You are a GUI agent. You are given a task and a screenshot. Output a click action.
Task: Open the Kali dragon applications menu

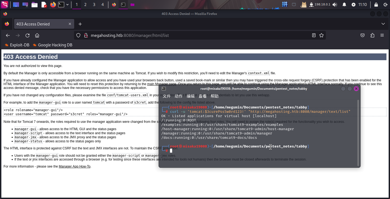point(5,5)
